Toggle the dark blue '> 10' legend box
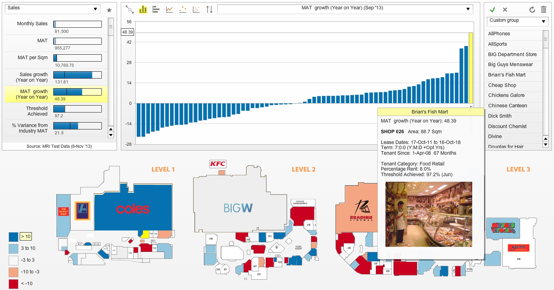This screenshot has height=290, width=554. (14, 237)
